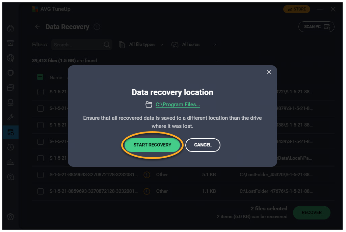Image resolution: width=346 pixels, height=232 pixels.
Task: Expand the All file types dropdown
Action: (142, 45)
